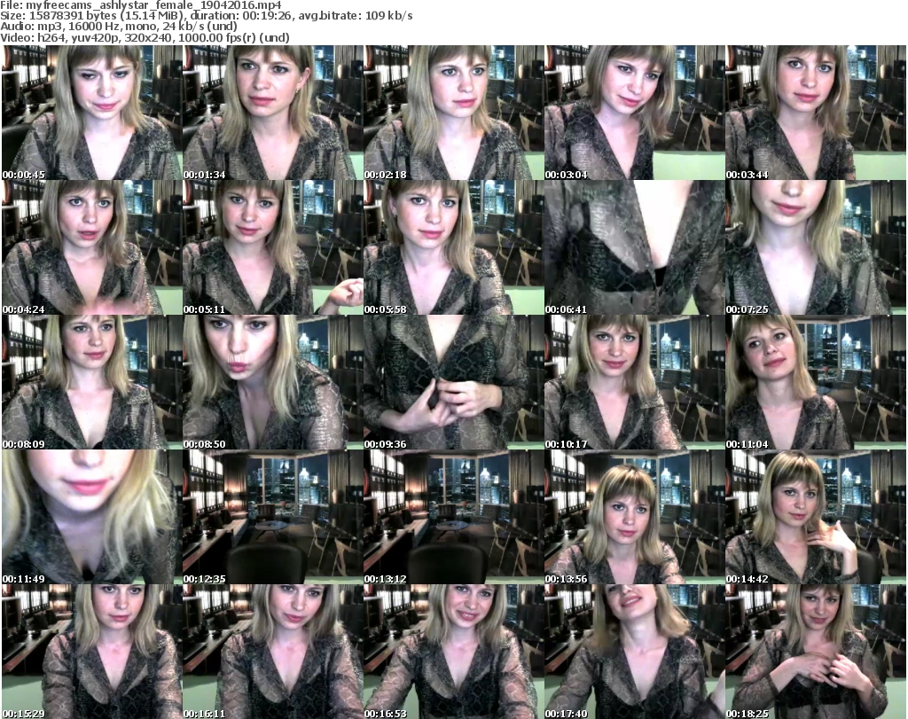Click the thumbnail stamped 00:11:04
The width and height of the screenshot is (908, 719).
(816, 382)
